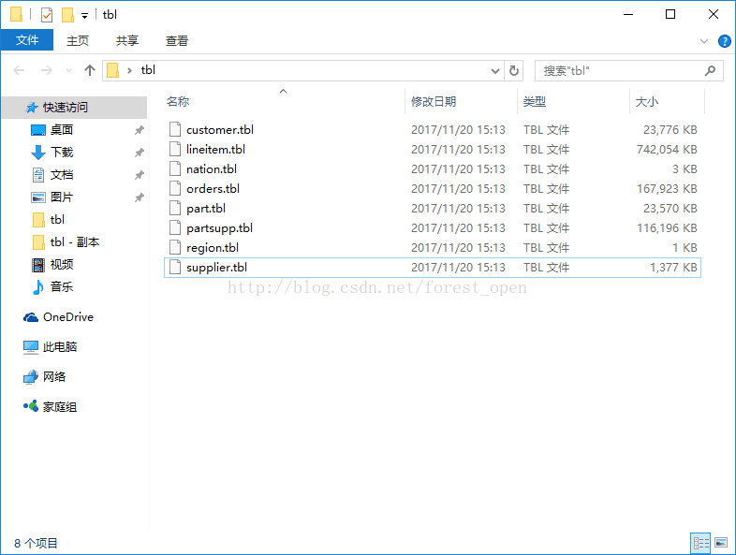Go back with the back arrow

(19, 70)
